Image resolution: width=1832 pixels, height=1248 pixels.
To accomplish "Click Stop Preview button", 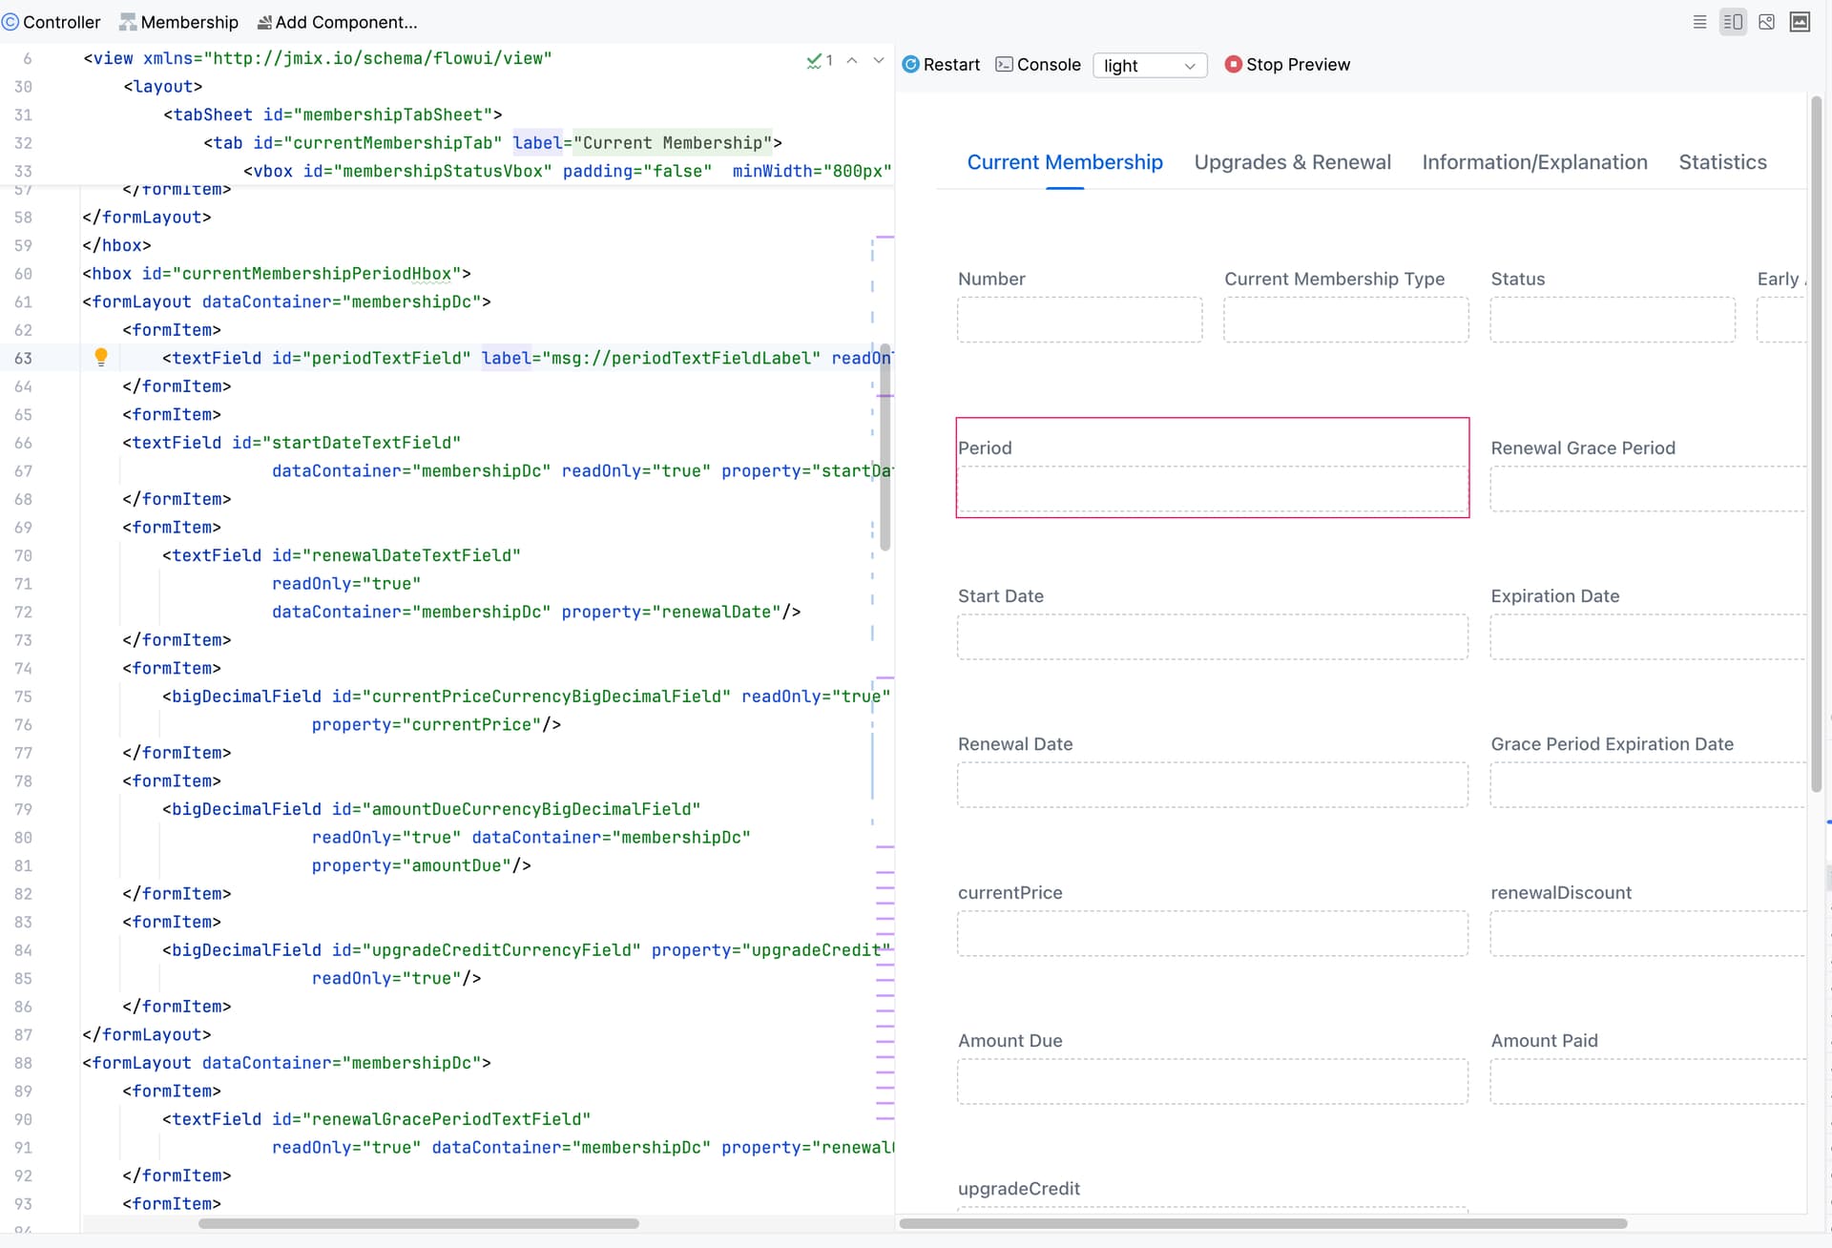I will pyautogui.click(x=1287, y=64).
